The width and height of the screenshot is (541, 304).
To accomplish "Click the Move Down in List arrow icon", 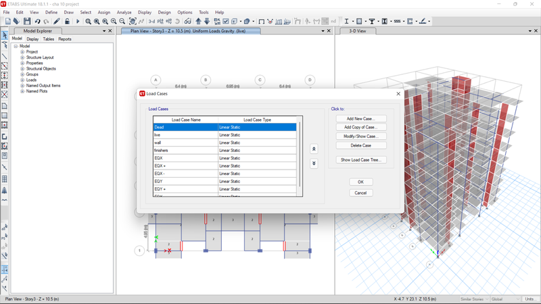I will (x=207, y=22).
